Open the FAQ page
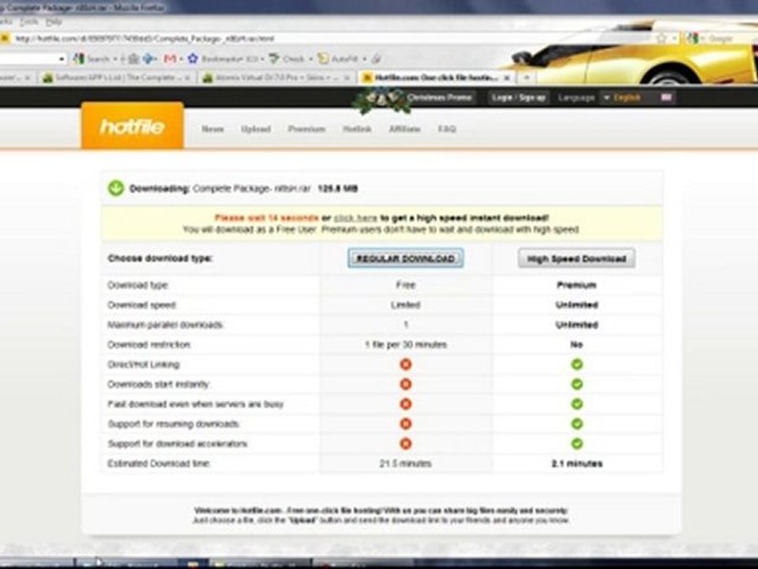Screen dimensions: 758x569 [447, 129]
